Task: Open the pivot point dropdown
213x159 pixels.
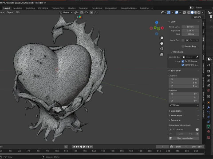Action: click(76, 12)
